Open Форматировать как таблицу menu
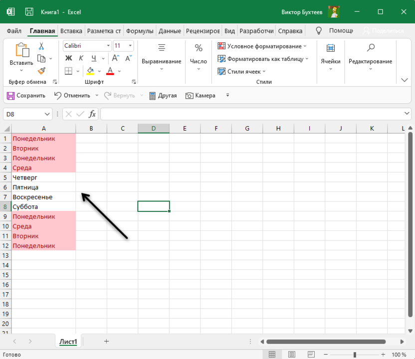Image resolution: width=415 pixels, height=359 pixels. 263,59
